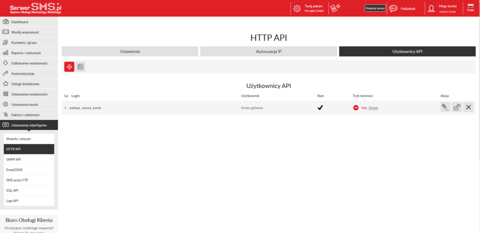Collapse the Ustawienia interfejsów sidebar section

tap(29, 125)
